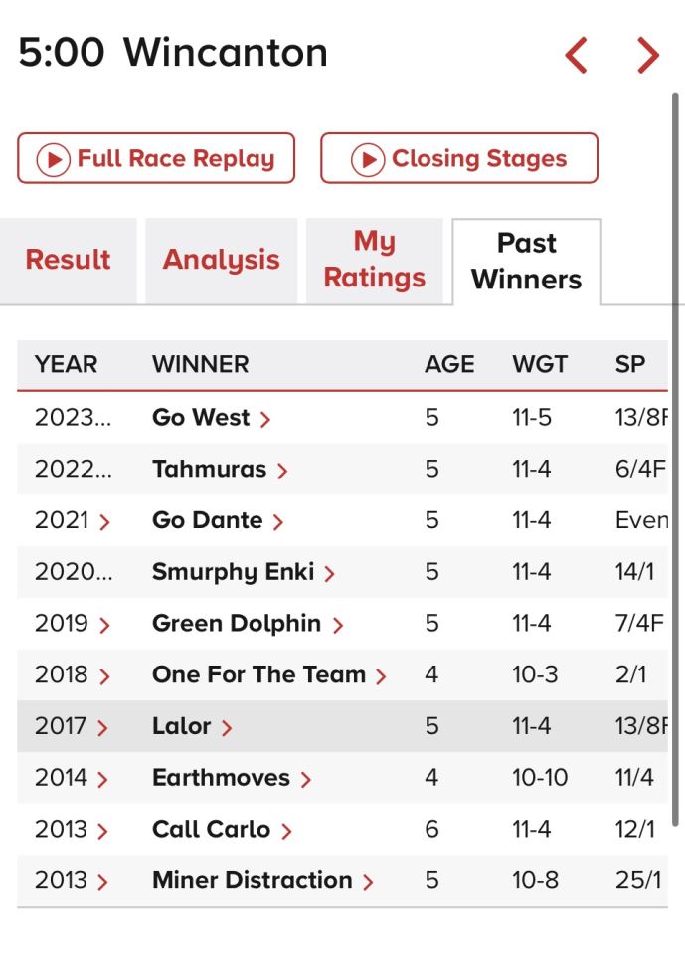The width and height of the screenshot is (685, 955).
Task: Select the Past Winners tab
Action: (526, 261)
